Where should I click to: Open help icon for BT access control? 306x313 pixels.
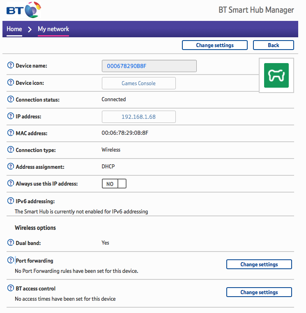pos(11,288)
